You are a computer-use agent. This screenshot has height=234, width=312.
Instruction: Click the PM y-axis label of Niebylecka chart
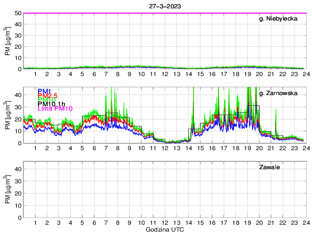pyautogui.click(x=7, y=41)
